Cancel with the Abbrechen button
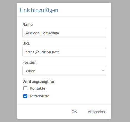 click(97, 112)
